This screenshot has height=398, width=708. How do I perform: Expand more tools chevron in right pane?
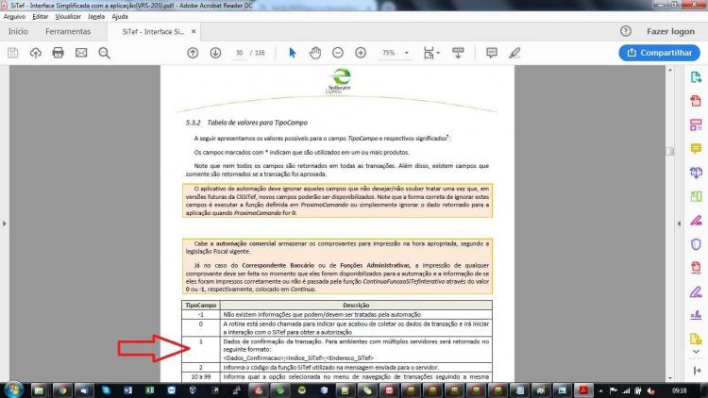[x=696, y=352]
